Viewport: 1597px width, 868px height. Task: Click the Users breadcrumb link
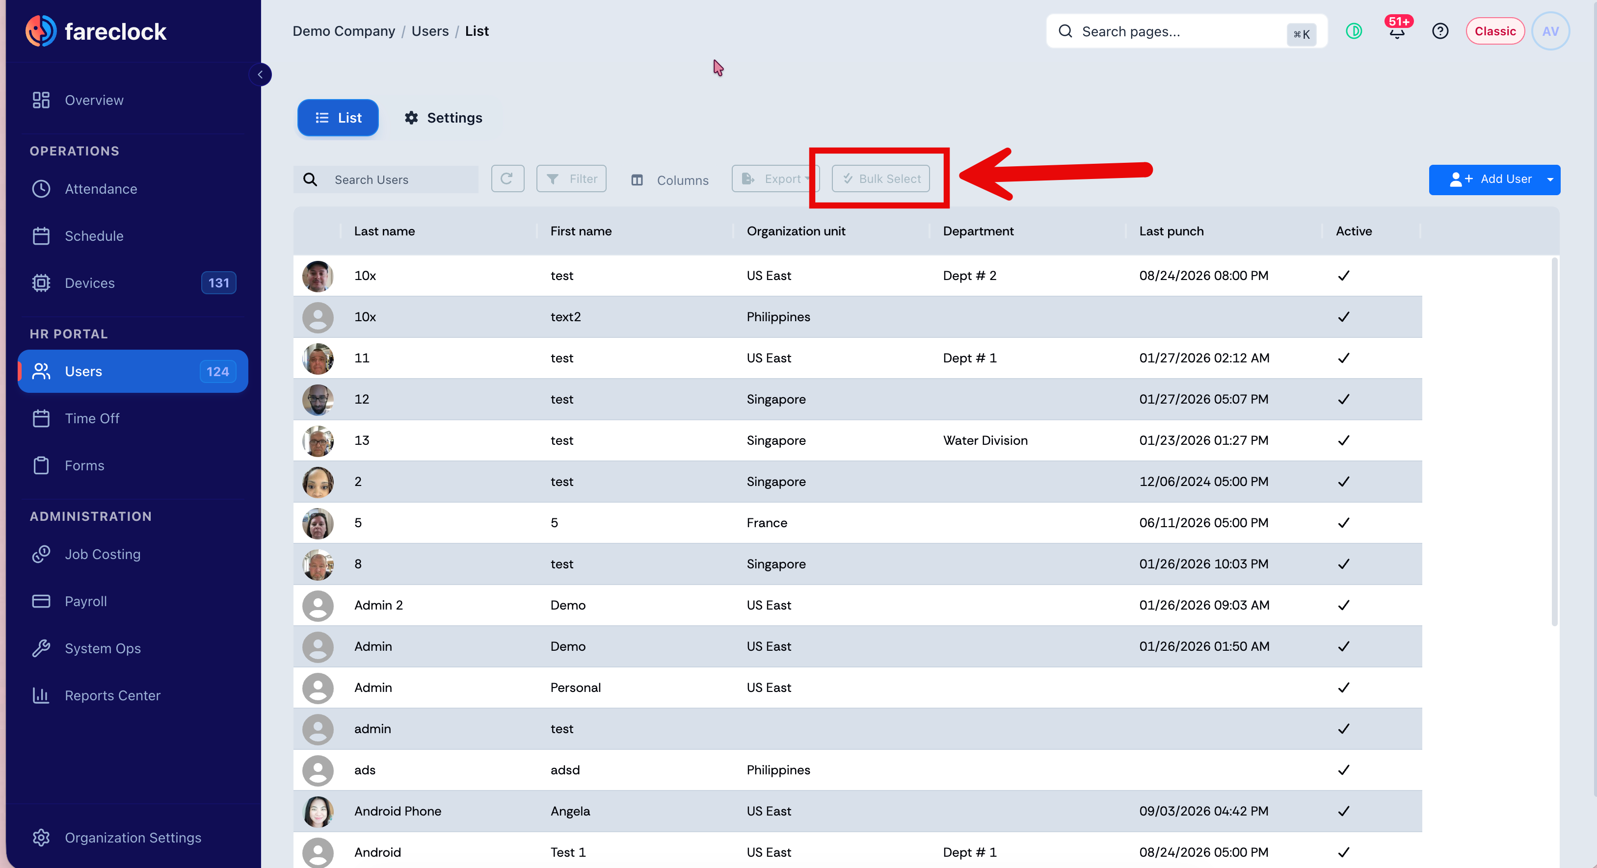tap(429, 31)
